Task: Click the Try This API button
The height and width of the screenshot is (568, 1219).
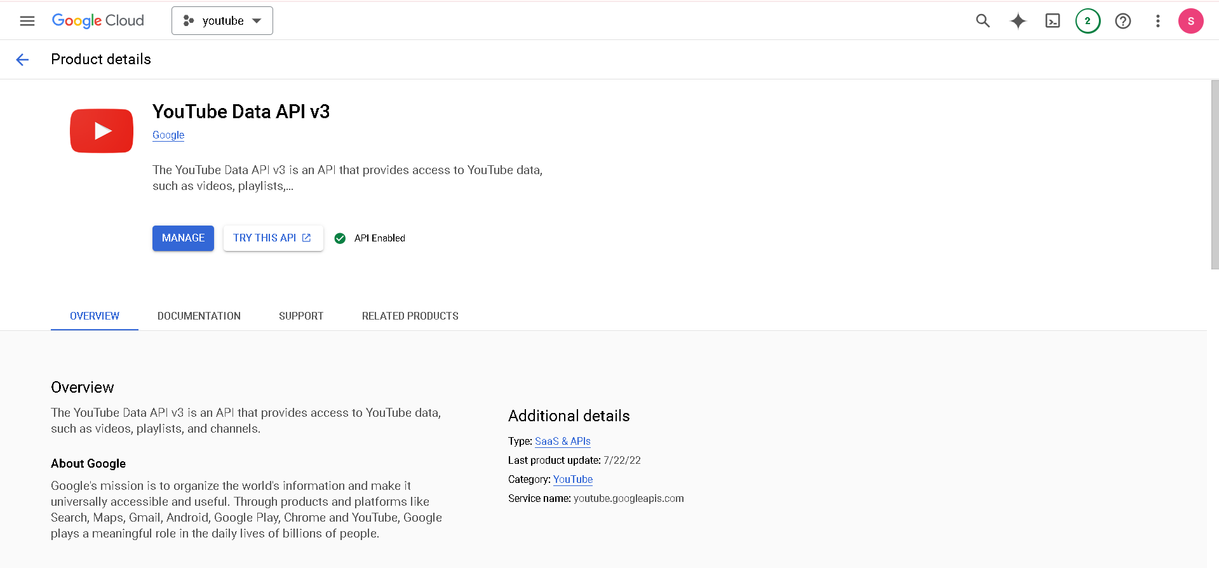Action: [x=273, y=238]
